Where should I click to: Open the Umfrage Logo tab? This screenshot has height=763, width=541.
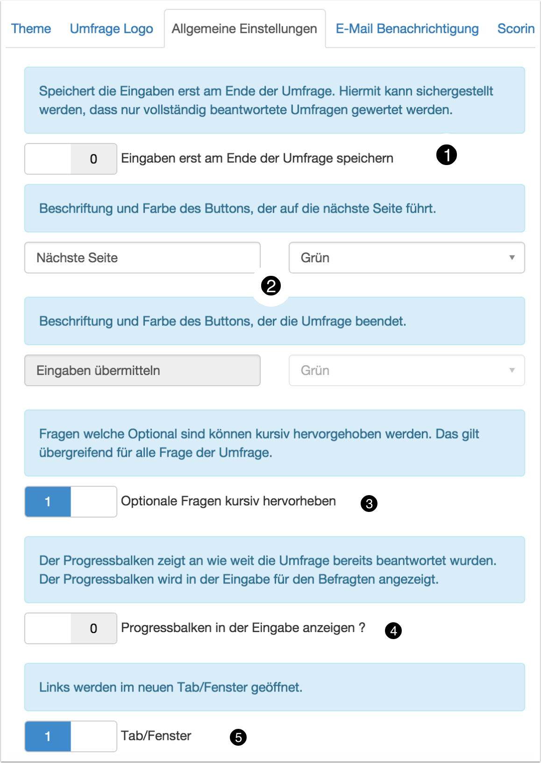[111, 29]
